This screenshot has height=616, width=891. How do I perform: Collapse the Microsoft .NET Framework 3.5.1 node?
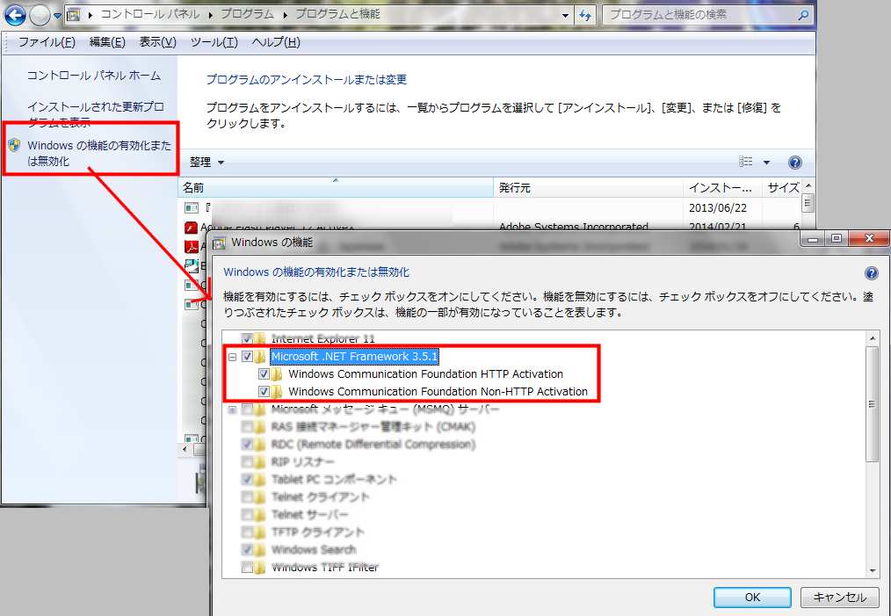tap(233, 357)
